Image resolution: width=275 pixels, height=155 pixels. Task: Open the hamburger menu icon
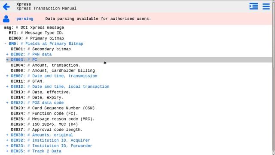[x=266, y=6]
